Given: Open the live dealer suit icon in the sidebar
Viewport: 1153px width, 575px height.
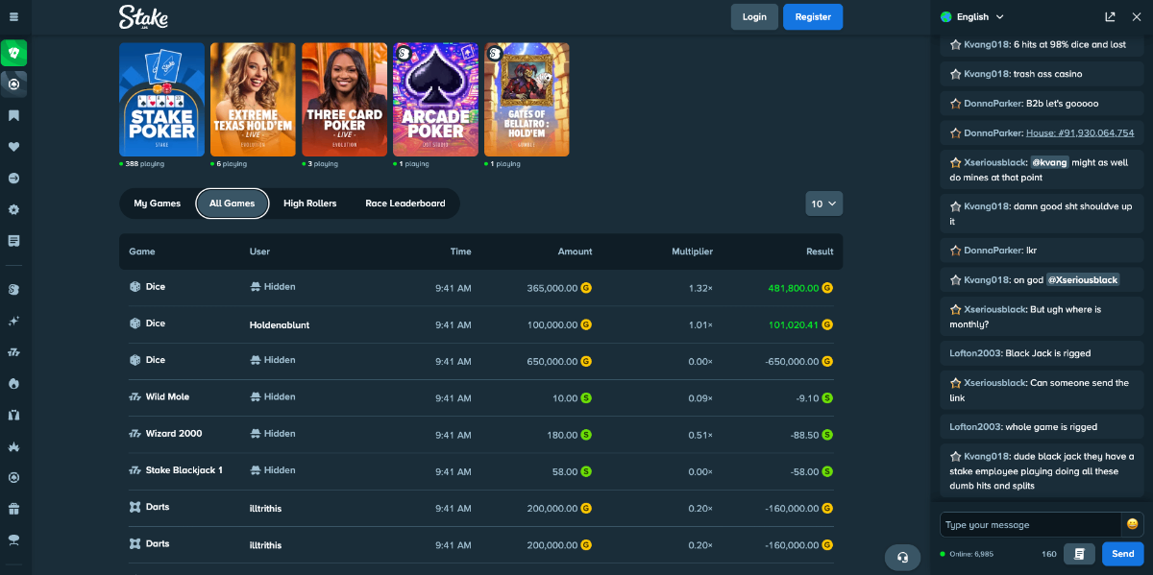Looking at the screenshot, I should [13, 416].
